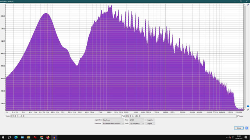Click the 1000Hz frequency axis label
Screen dimensions: 250x140
pyautogui.click(x=165, y=112)
